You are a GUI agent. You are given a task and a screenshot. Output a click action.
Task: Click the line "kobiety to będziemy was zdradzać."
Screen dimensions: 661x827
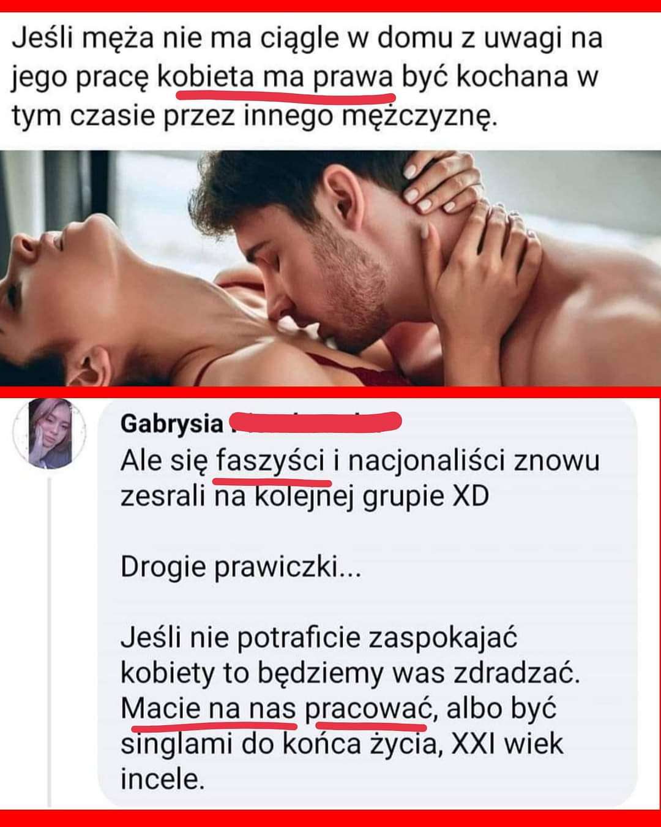pos(350,673)
